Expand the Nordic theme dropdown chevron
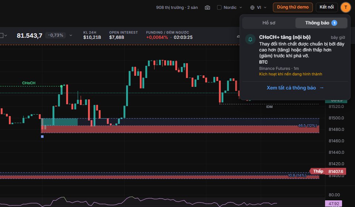The image size is (355, 207). click(x=241, y=8)
